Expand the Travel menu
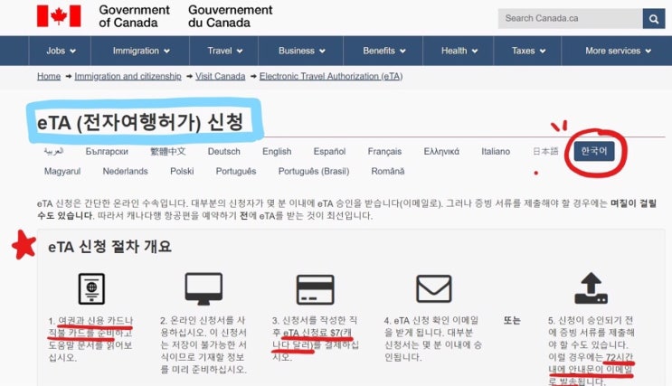672x386 pixels. (x=224, y=51)
